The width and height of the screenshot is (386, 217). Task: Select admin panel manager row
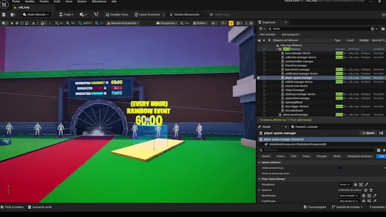(x=295, y=114)
